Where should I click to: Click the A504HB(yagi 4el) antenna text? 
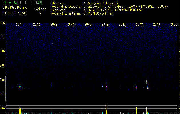101,13
